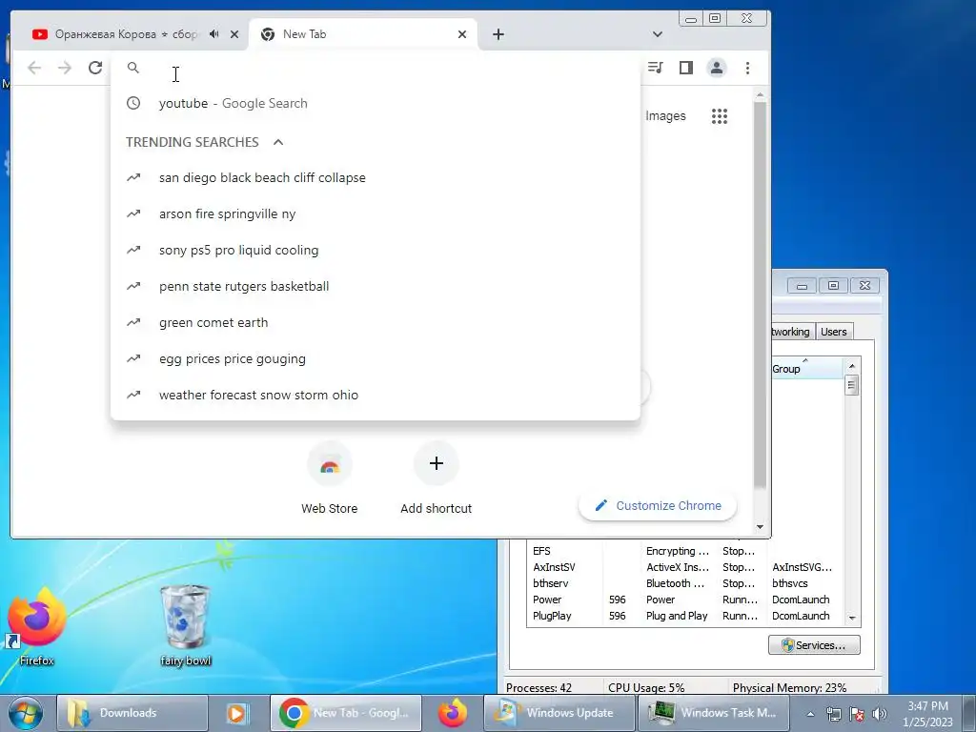Open Firefox from the taskbar
The image size is (976, 732).
point(453,713)
